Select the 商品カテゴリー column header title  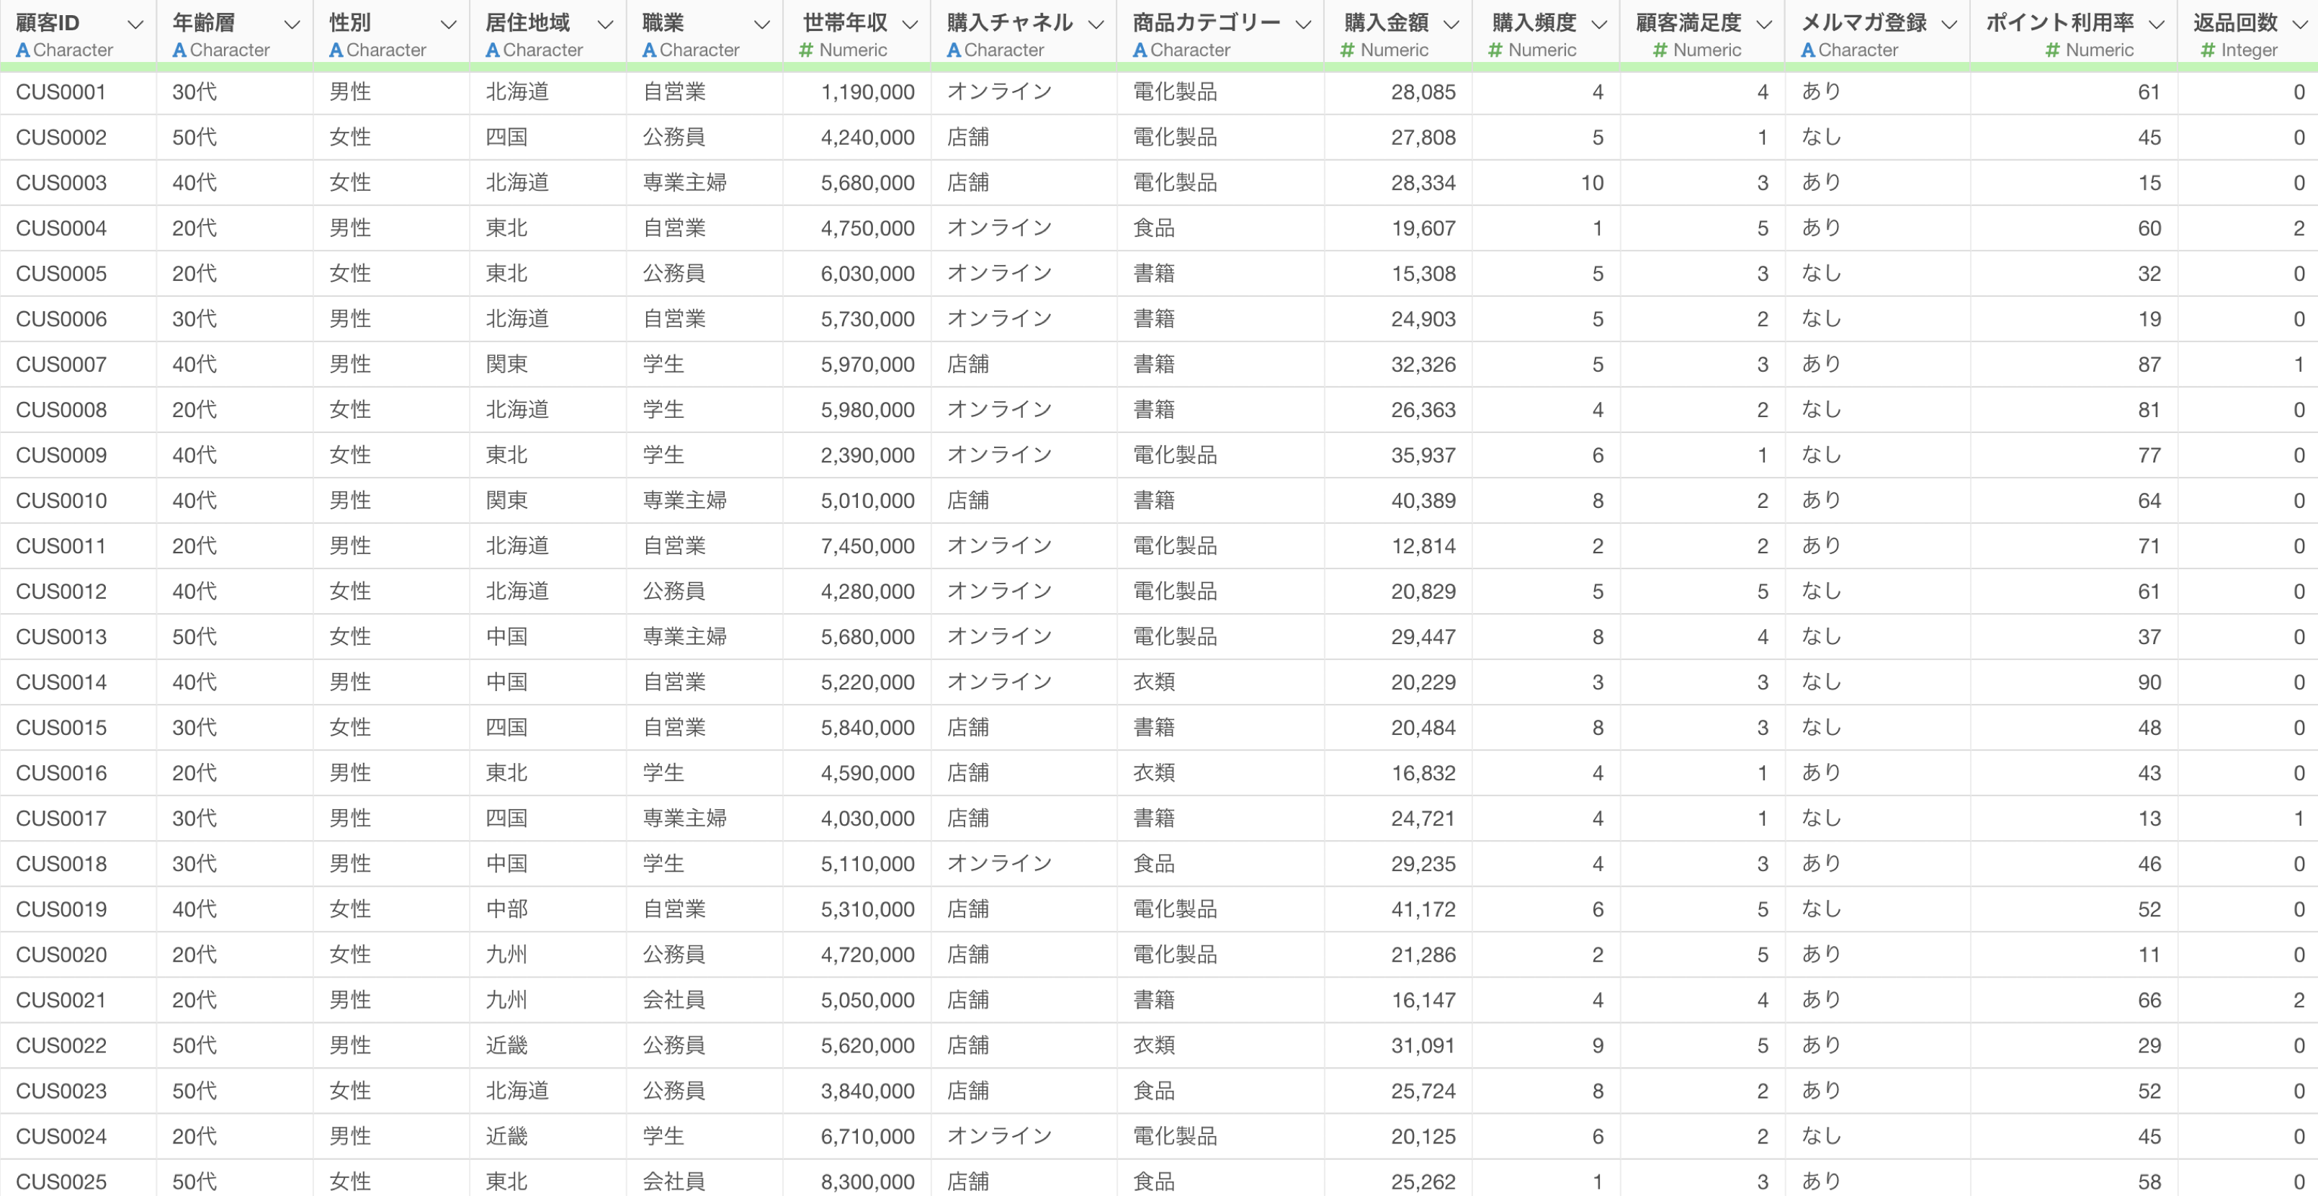[1206, 22]
